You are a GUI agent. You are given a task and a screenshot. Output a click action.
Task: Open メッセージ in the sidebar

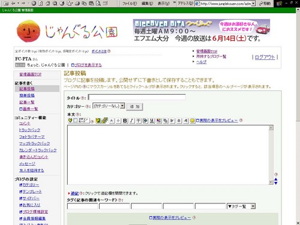click(x=27, y=164)
